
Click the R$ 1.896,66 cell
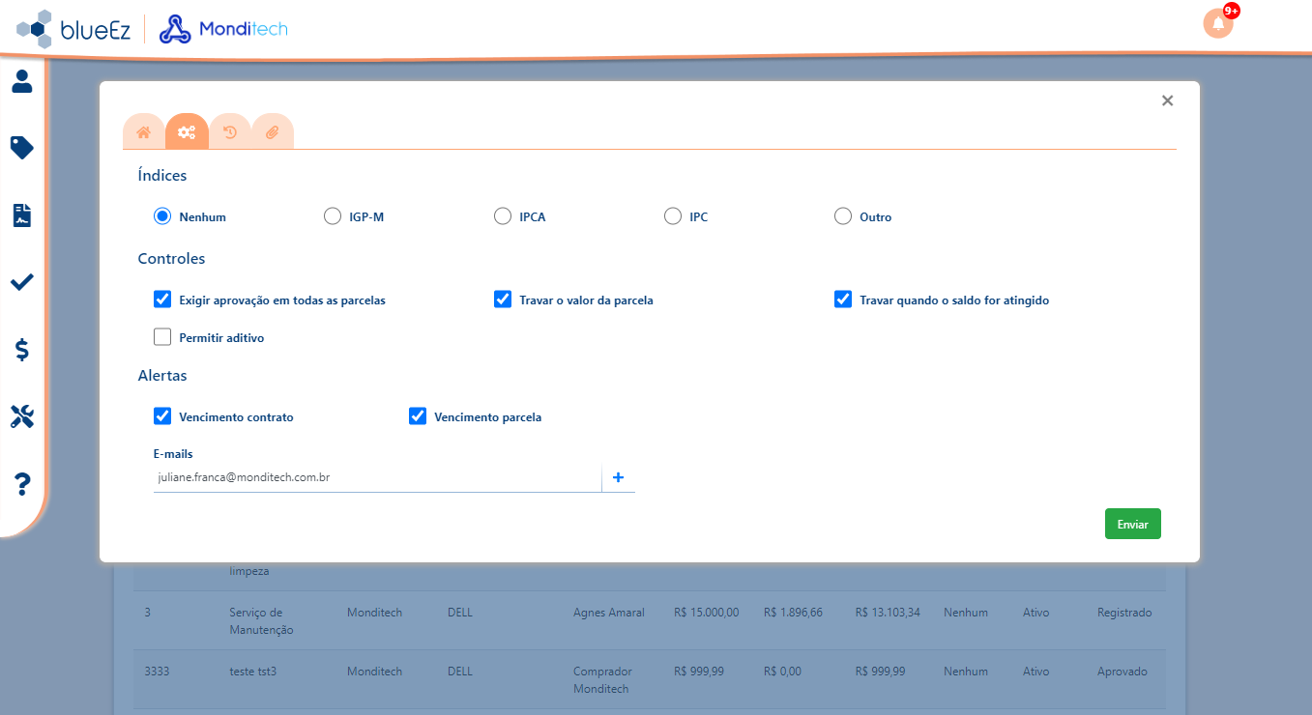coord(793,613)
